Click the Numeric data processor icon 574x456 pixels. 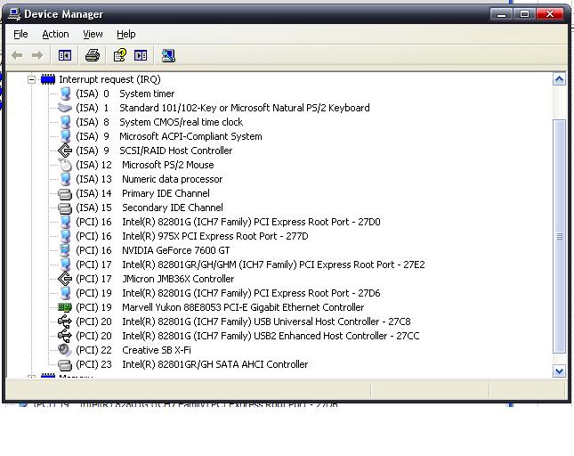(65, 180)
